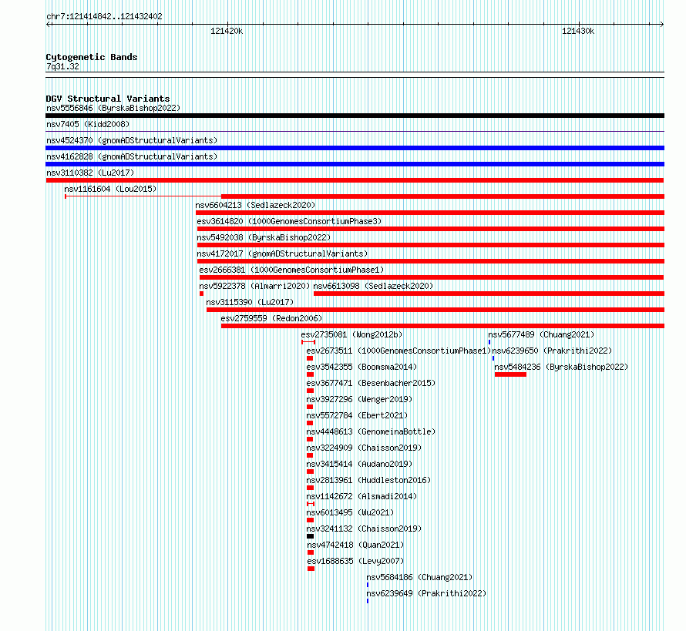Click the esv2735081 (Wong2012b) label
Screen dimensions: 686x631
tap(351, 334)
